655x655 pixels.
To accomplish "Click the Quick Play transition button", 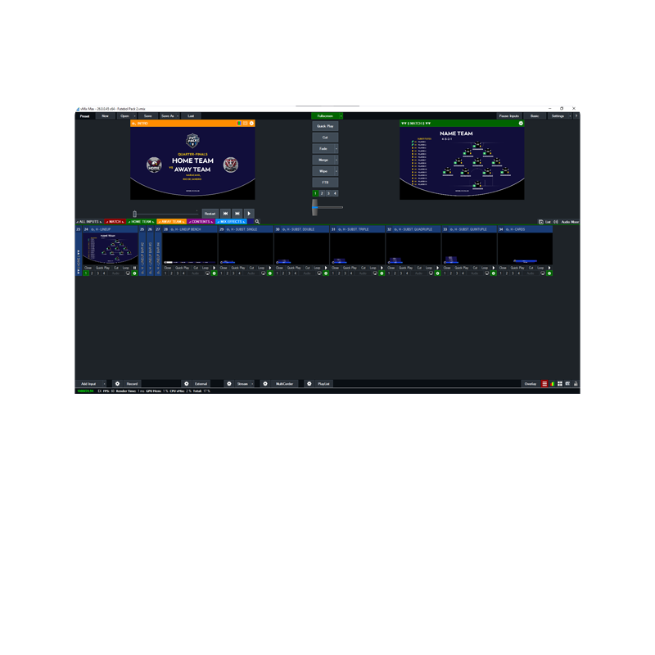I will click(x=325, y=126).
